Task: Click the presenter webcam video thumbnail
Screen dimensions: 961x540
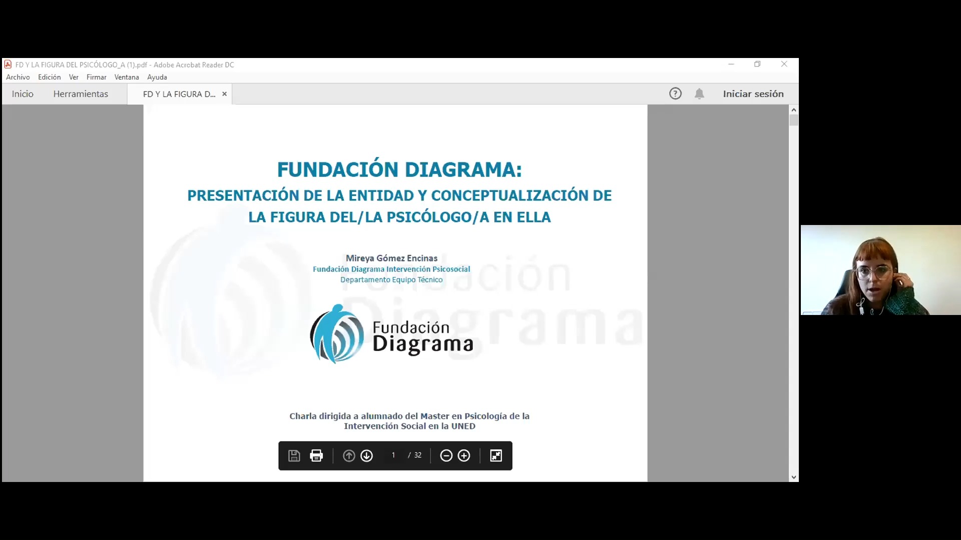Action: point(881,270)
